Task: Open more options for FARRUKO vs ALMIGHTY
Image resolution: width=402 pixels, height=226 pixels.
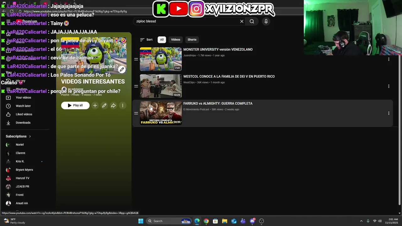Action: [389, 113]
